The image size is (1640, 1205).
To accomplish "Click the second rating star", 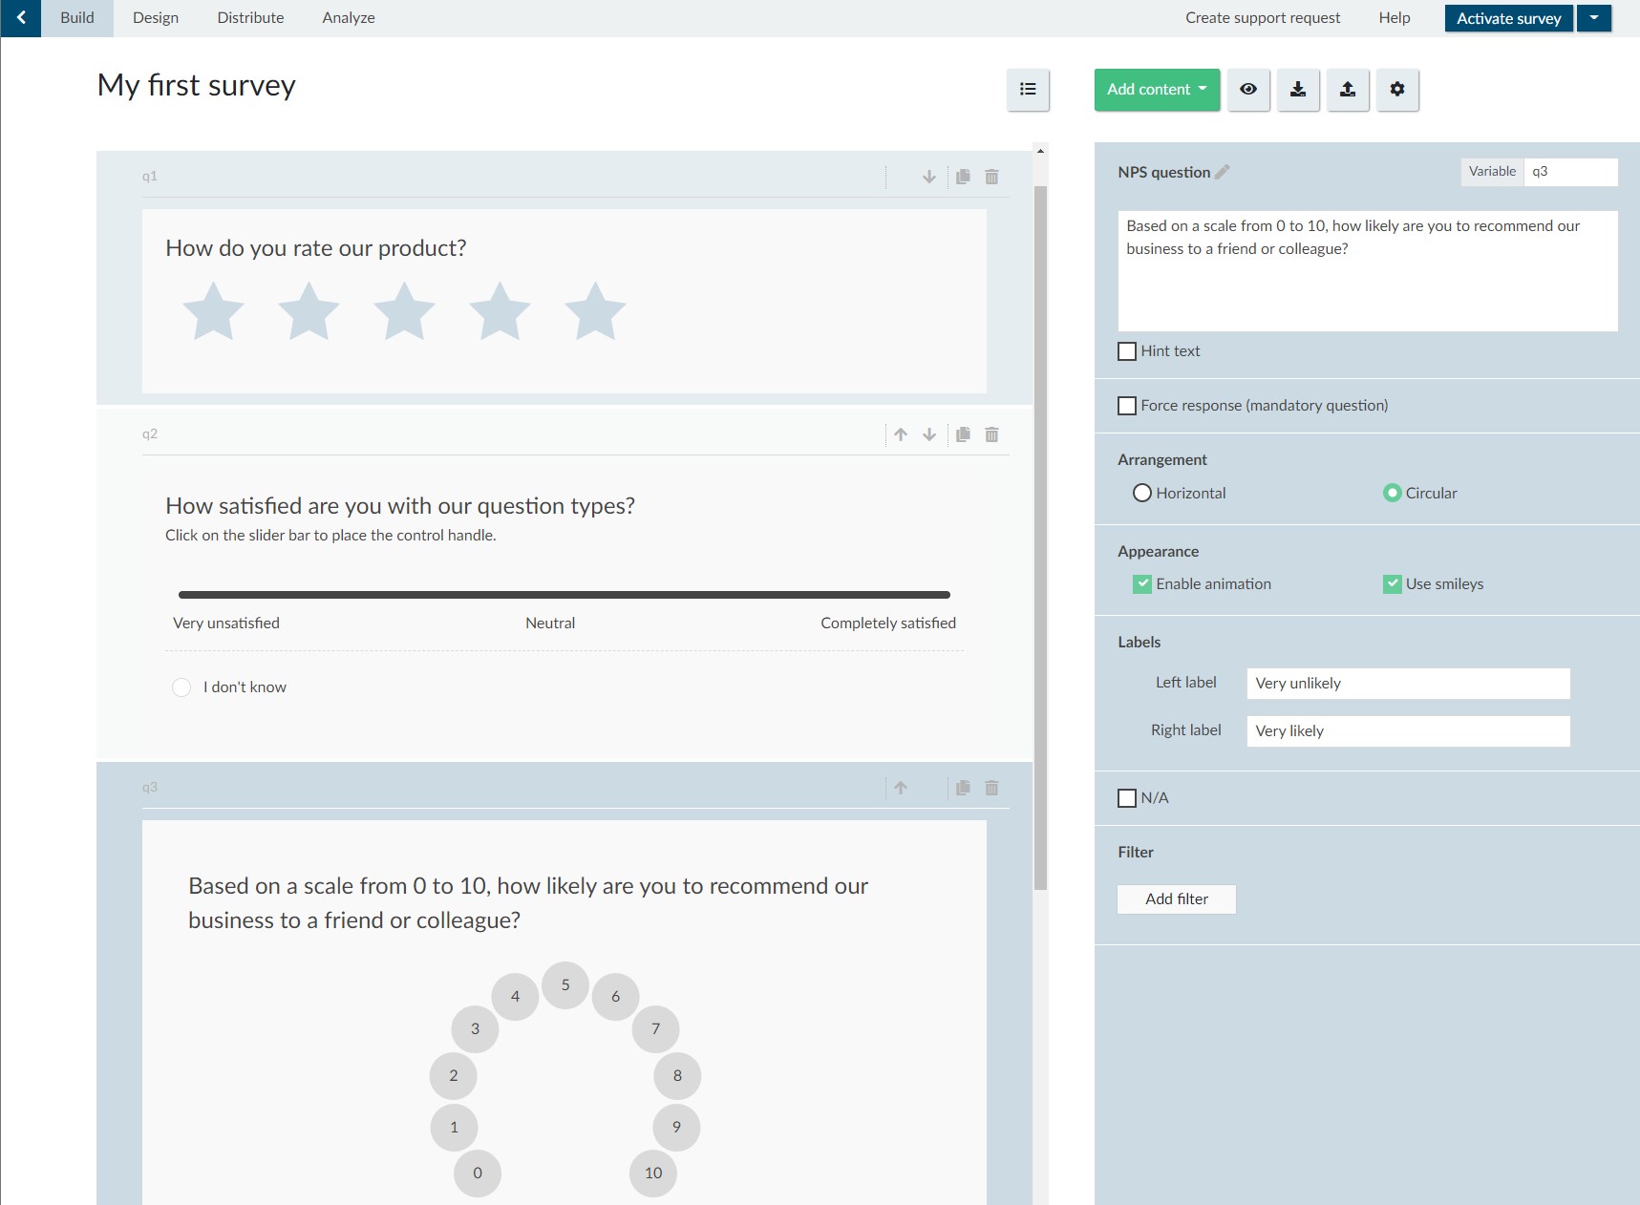I will 309,311.
